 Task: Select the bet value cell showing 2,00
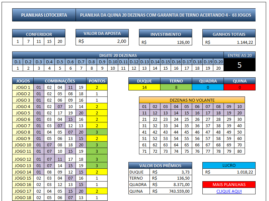[x=102, y=41]
